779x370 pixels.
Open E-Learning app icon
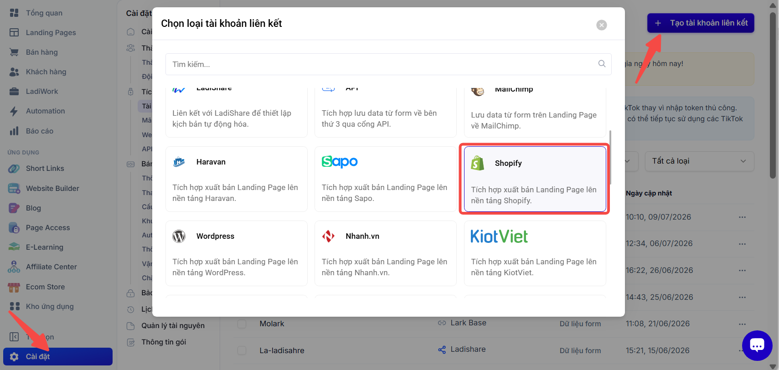click(x=14, y=247)
